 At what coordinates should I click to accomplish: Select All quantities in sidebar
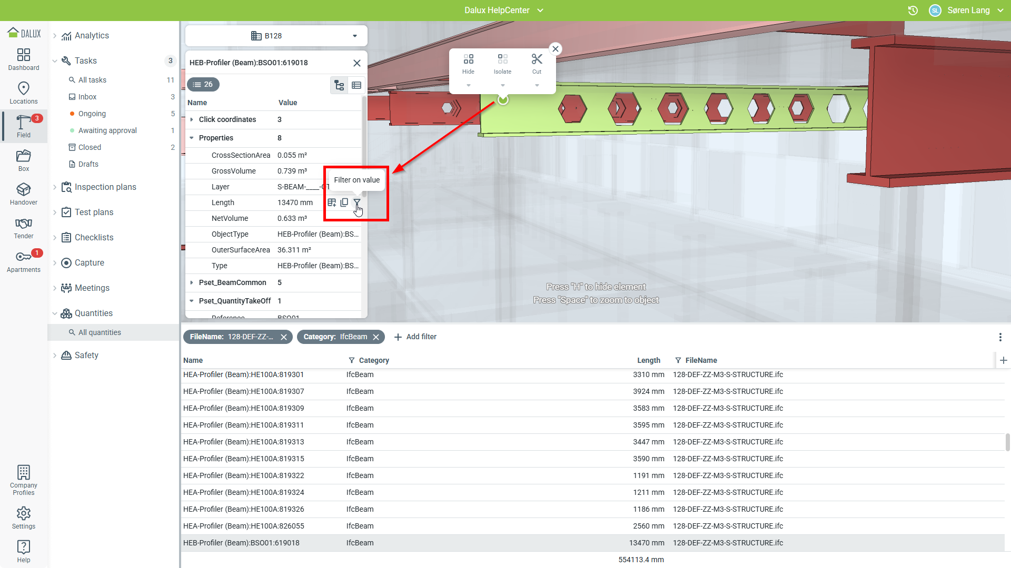pyautogui.click(x=100, y=332)
